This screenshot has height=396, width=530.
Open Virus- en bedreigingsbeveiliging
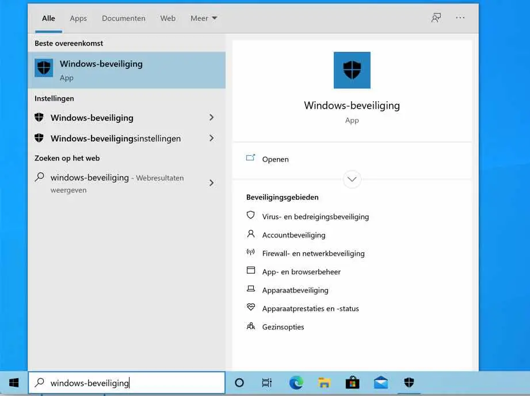pyautogui.click(x=315, y=217)
